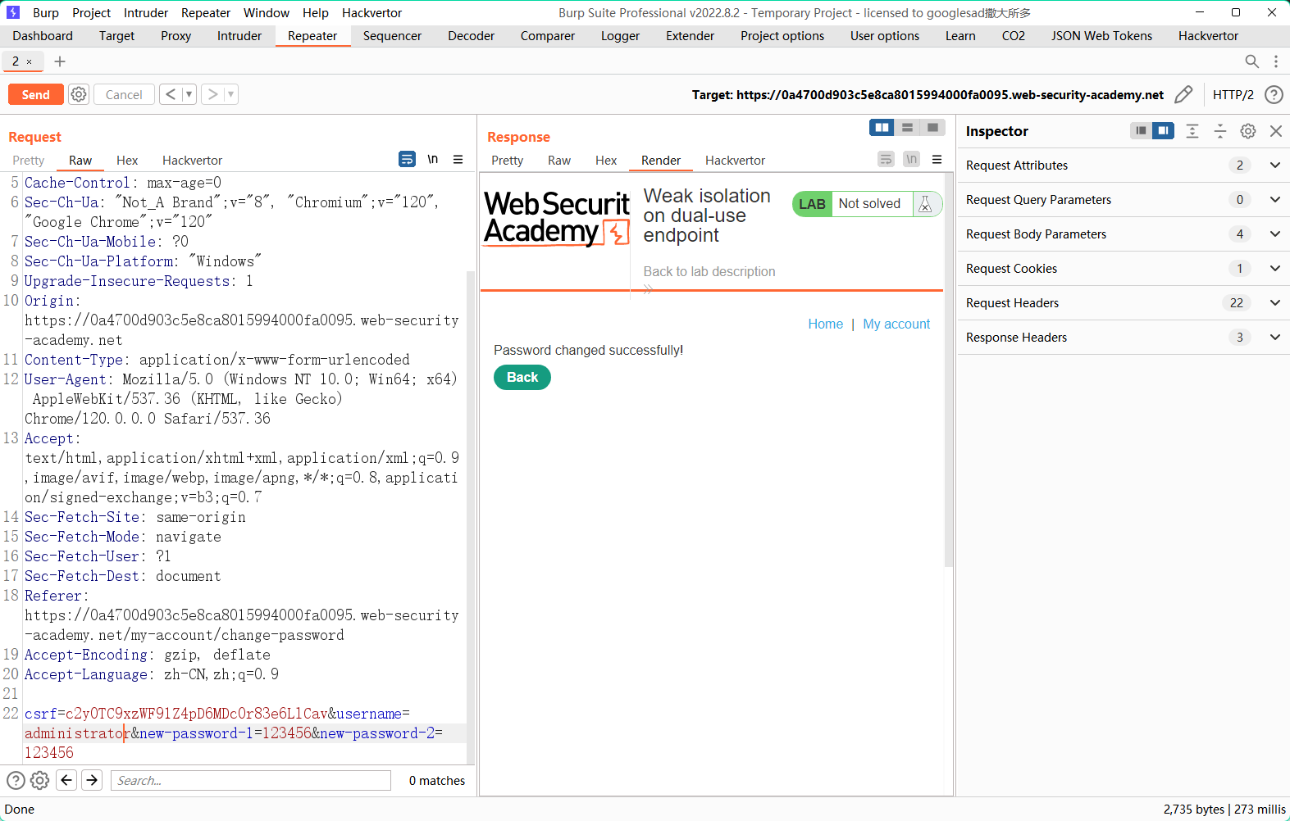Switch to the Proxy tab
This screenshot has height=821, width=1290.
175,36
